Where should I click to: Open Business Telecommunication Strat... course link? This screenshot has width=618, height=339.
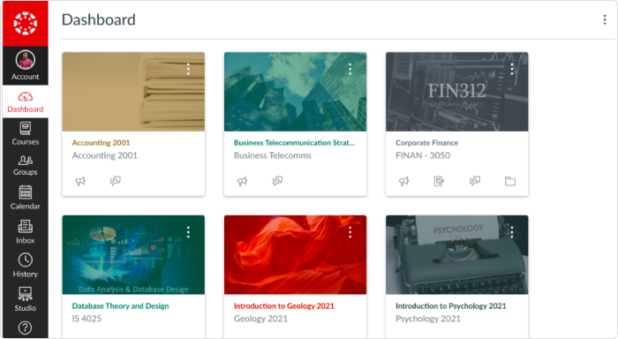click(x=294, y=143)
